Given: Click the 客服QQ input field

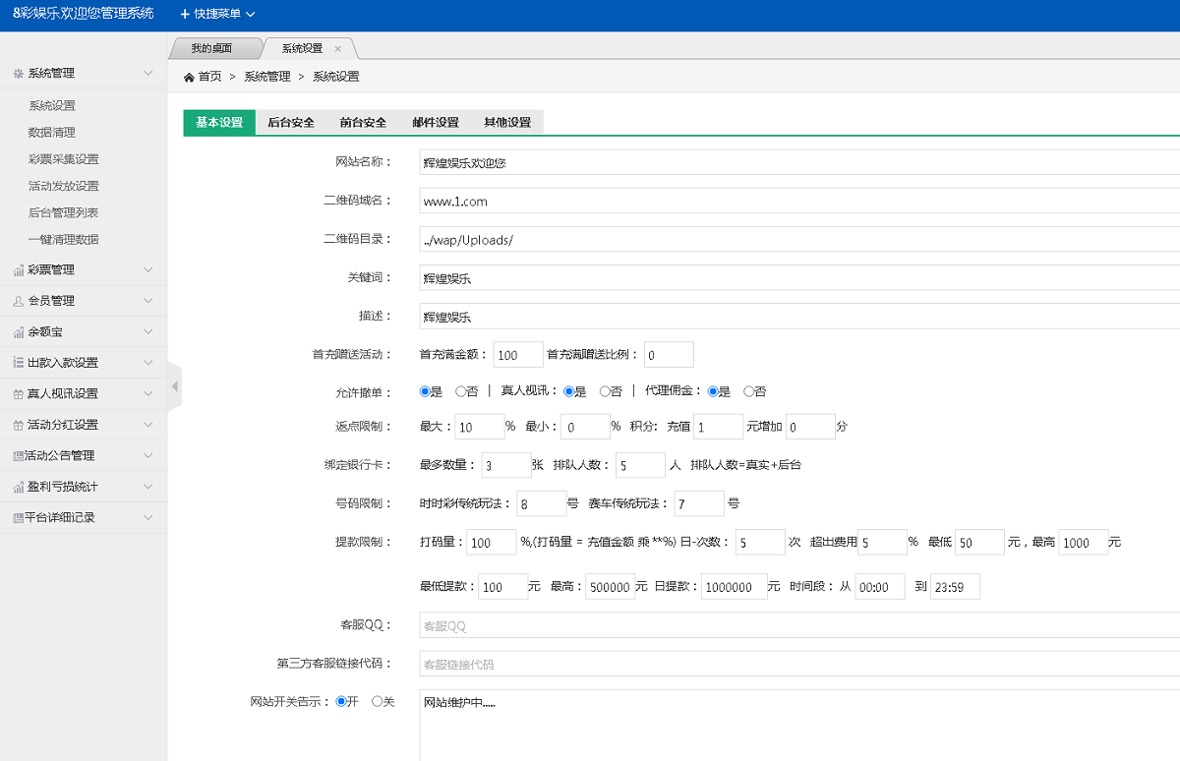Looking at the screenshot, I should pos(688,625).
